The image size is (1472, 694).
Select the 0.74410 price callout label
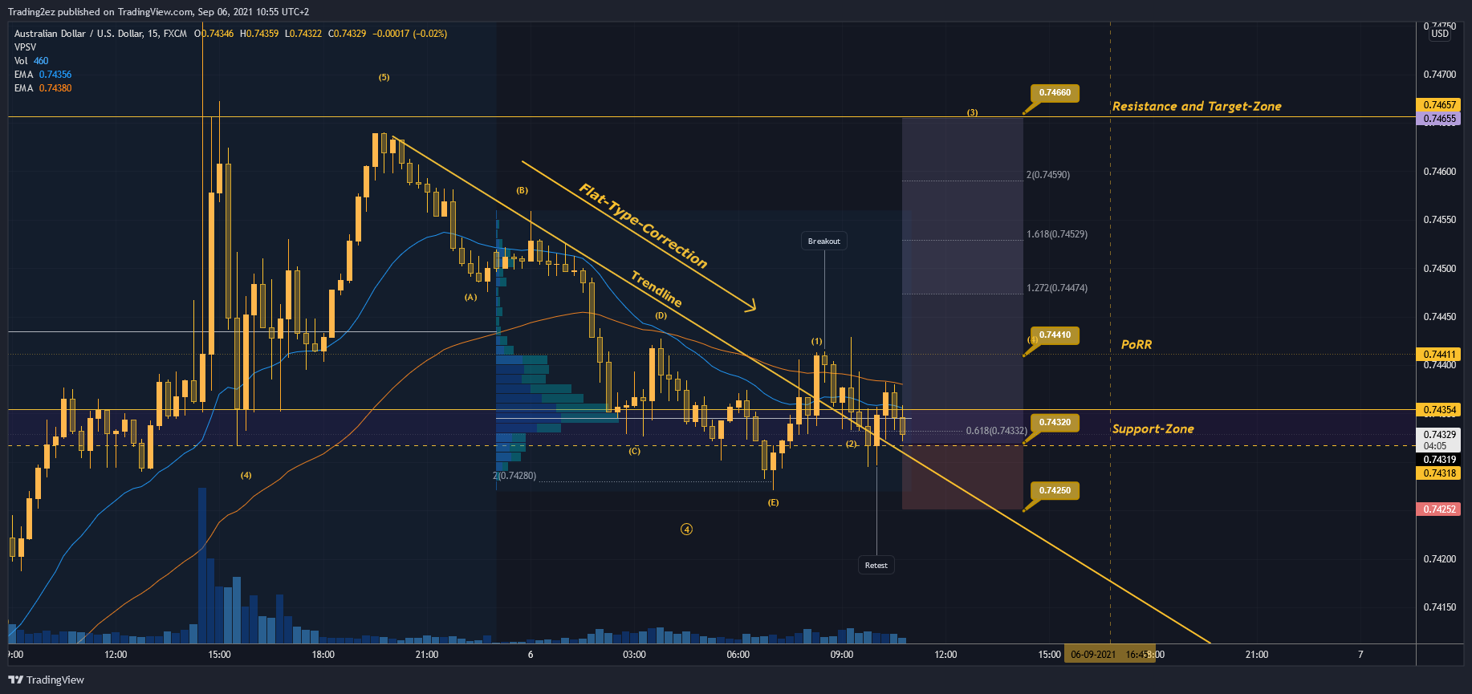click(x=1055, y=335)
